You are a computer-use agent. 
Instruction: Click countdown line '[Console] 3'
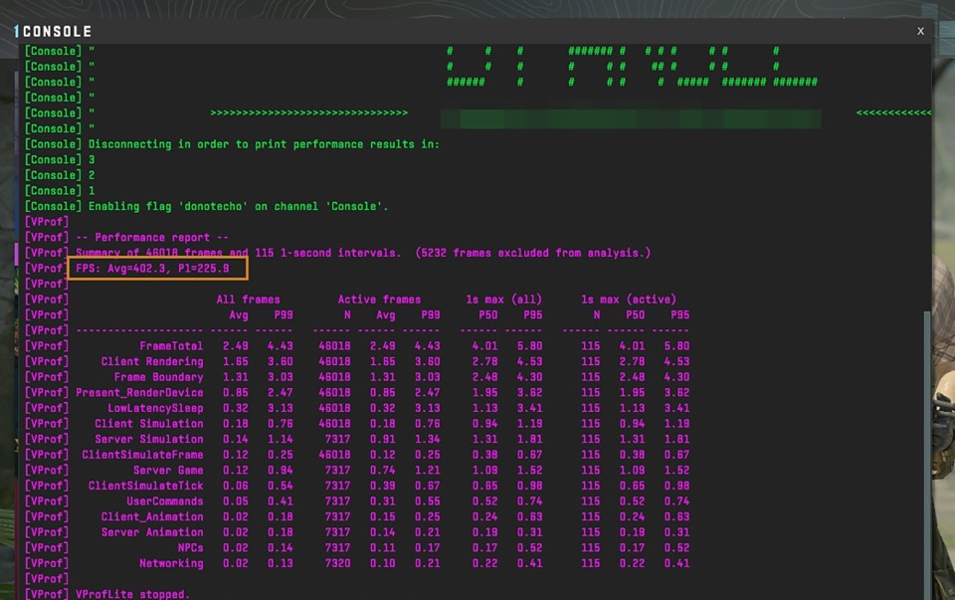pos(60,159)
